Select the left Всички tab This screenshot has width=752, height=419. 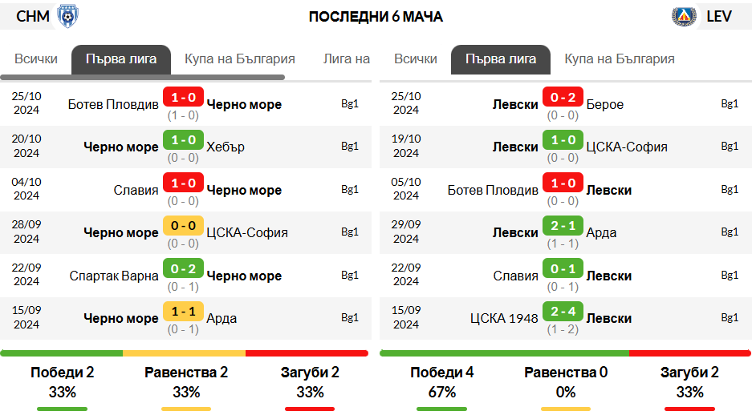coord(36,59)
